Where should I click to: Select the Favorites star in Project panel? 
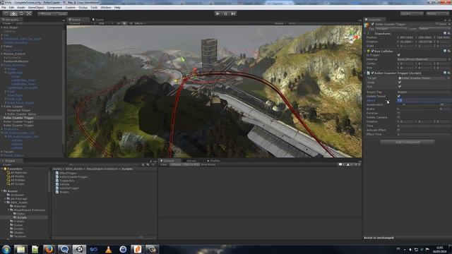click(x=5, y=169)
